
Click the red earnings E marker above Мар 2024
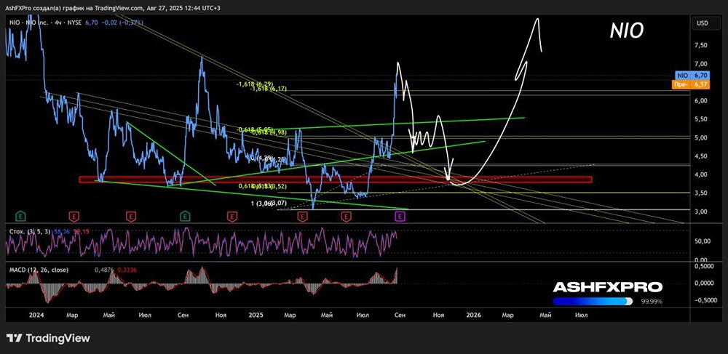point(74,215)
